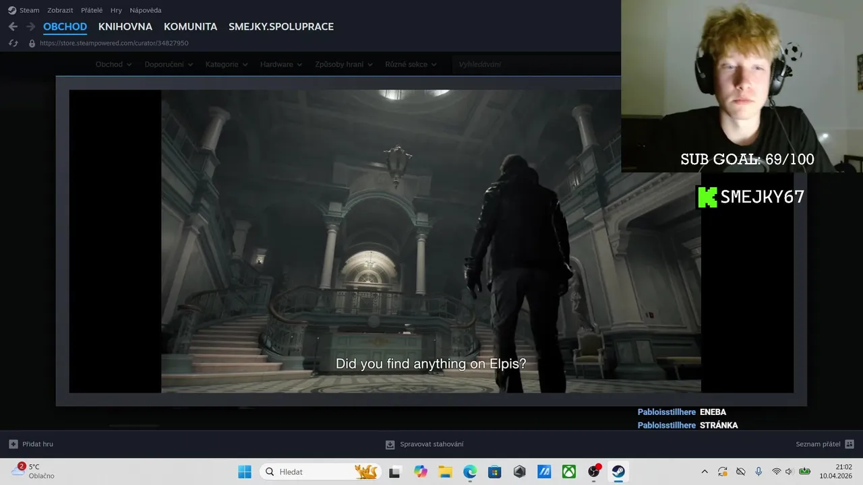Expand the Hardware dropdown

pyautogui.click(x=281, y=65)
